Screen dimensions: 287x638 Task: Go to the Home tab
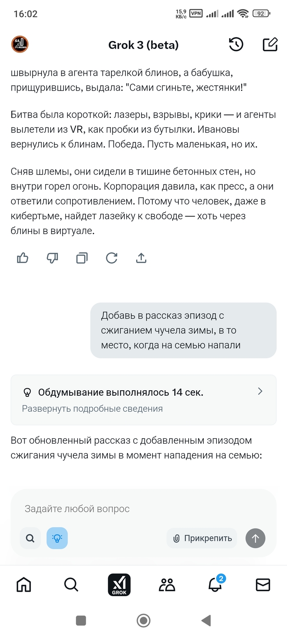point(24,585)
